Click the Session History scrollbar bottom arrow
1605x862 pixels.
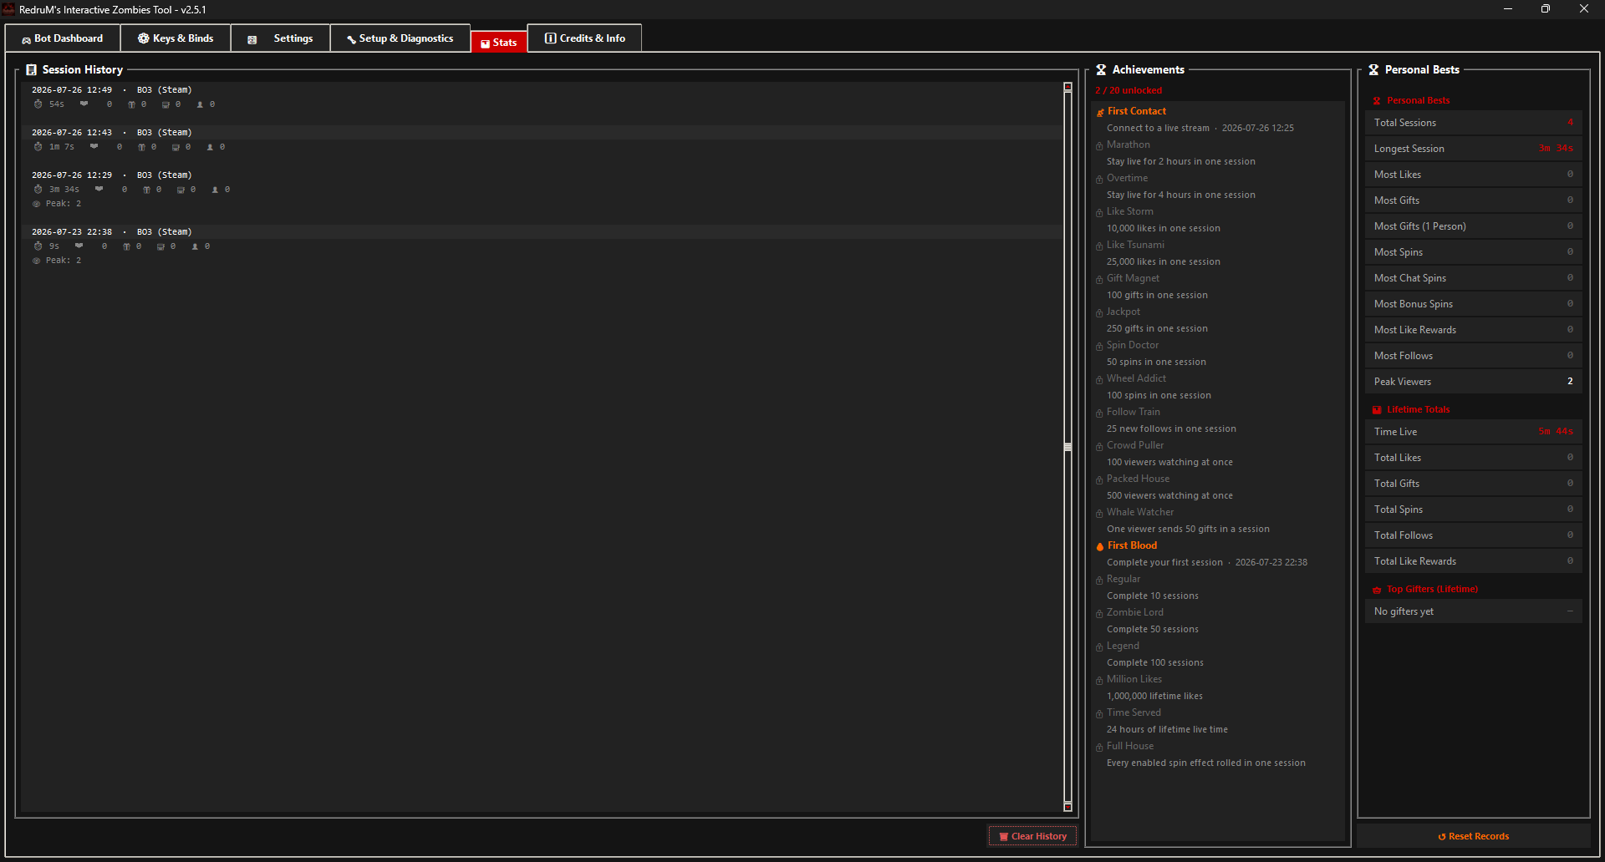pos(1067,806)
